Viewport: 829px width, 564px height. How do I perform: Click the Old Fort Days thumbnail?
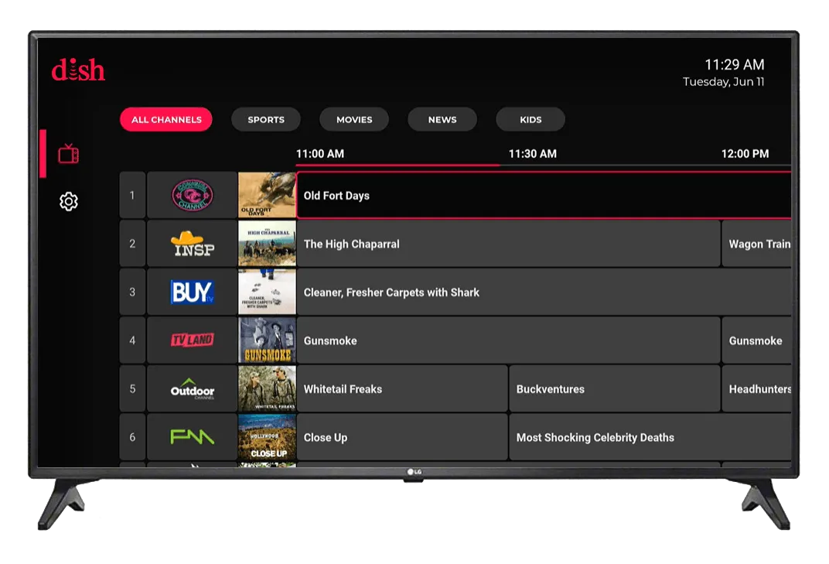(x=267, y=195)
